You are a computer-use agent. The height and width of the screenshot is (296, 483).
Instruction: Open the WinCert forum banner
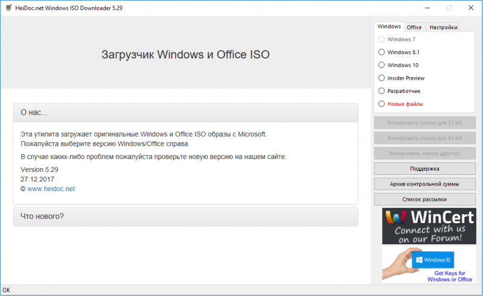pos(429,226)
